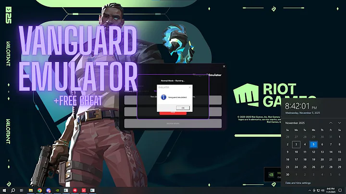The width and height of the screenshot is (346, 194).
Task: Open the Windows Start menu
Action: point(4,190)
